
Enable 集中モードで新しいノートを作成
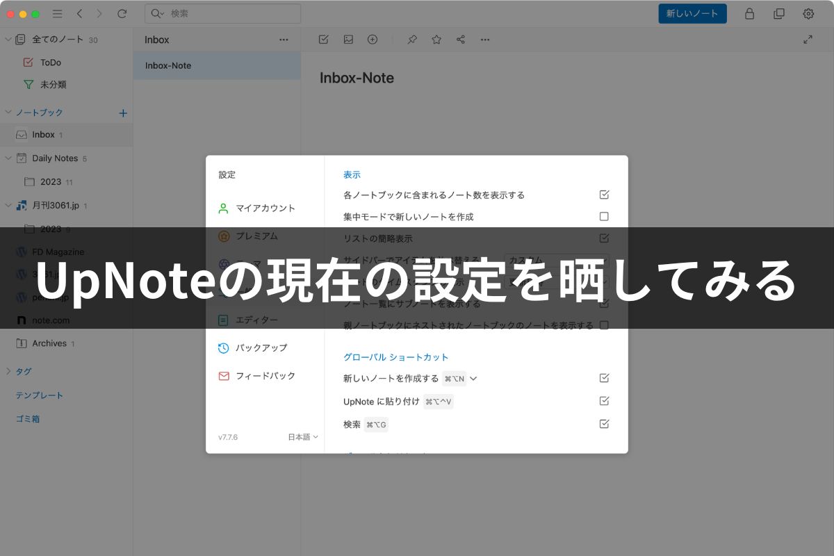click(x=604, y=216)
